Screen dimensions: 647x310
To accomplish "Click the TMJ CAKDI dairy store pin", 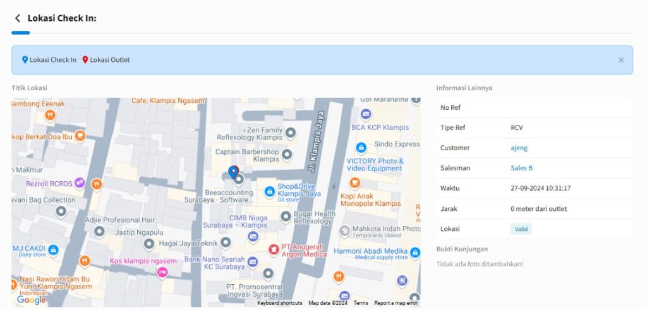I will pyautogui.click(x=53, y=249).
